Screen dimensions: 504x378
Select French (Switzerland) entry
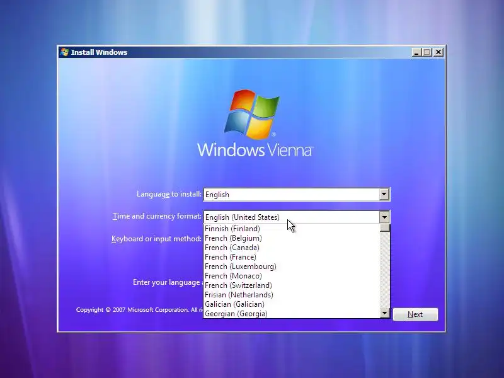[292, 285]
